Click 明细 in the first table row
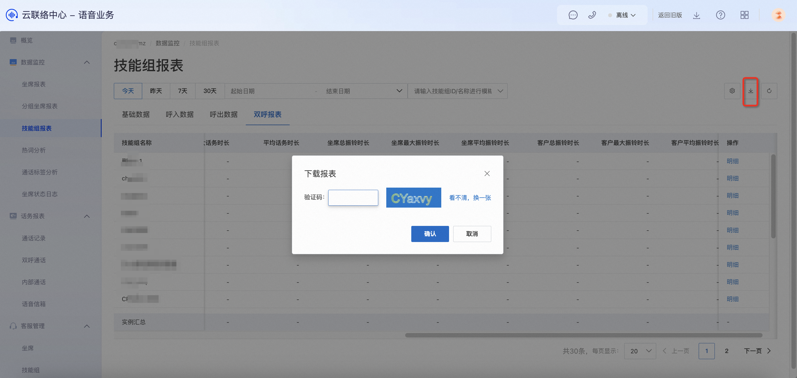The height and width of the screenshot is (378, 797). click(x=732, y=161)
